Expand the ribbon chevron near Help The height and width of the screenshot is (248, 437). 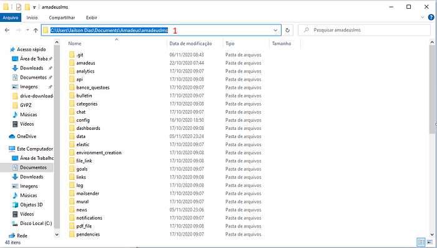click(x=422, y=17)
